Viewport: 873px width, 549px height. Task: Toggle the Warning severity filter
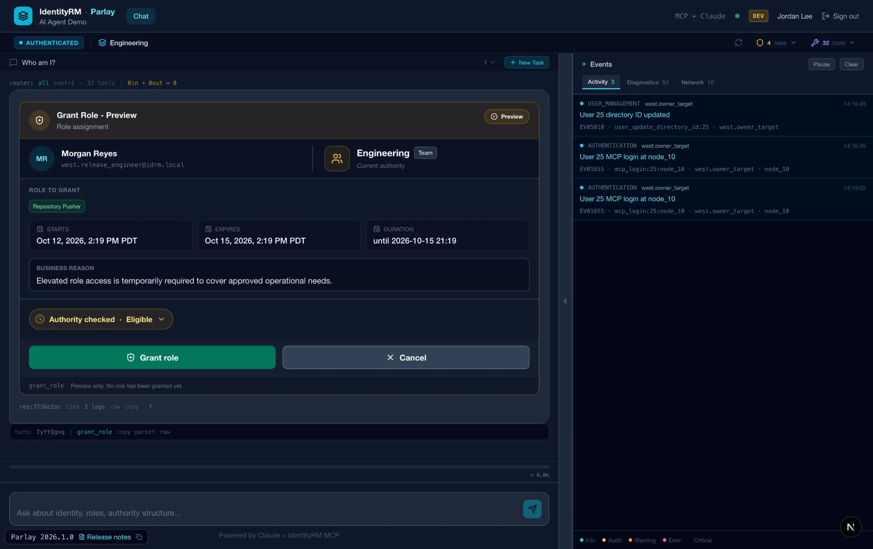642,540
